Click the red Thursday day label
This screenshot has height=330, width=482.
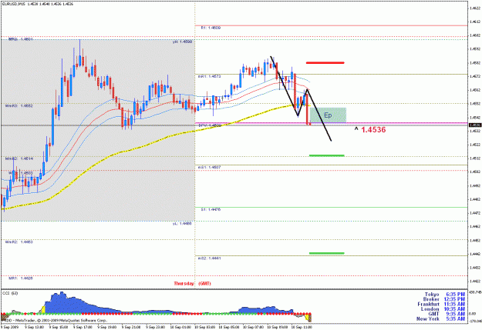pos(184,283)
